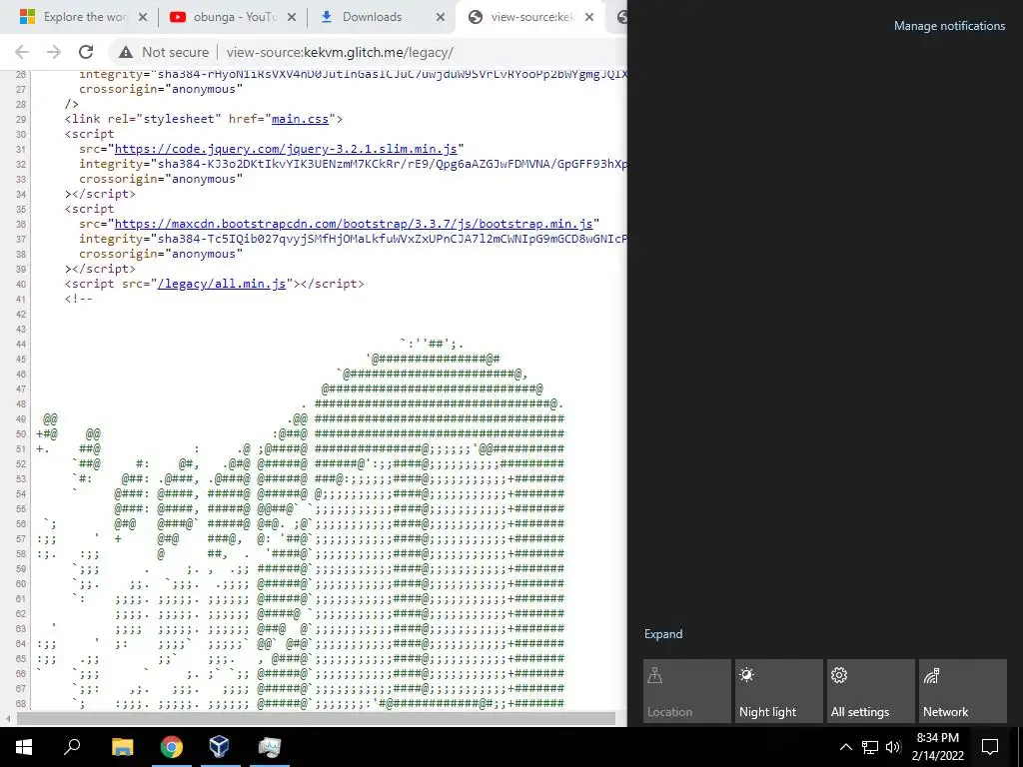Image resolution: width=1023 pixels, height=767 pixels.
Task: Click Expand in the action center
Action: pyautogui.click(x=663, y=634)
